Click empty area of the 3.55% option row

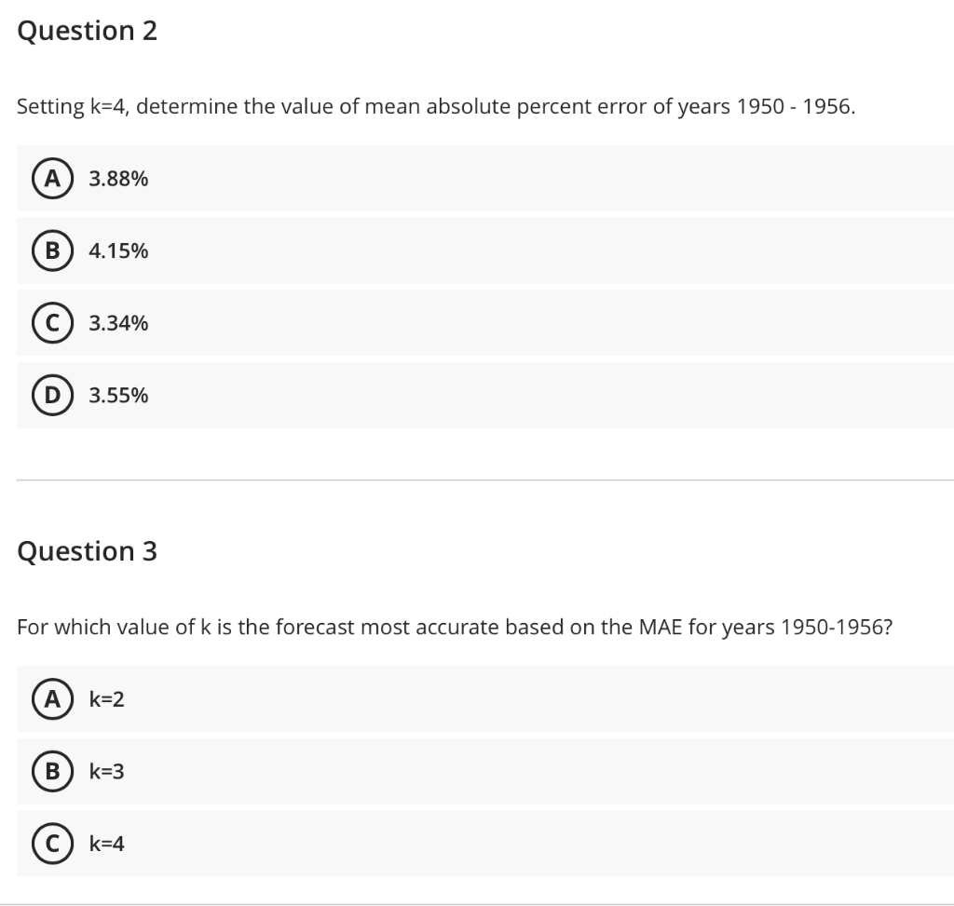coord(548,395)
